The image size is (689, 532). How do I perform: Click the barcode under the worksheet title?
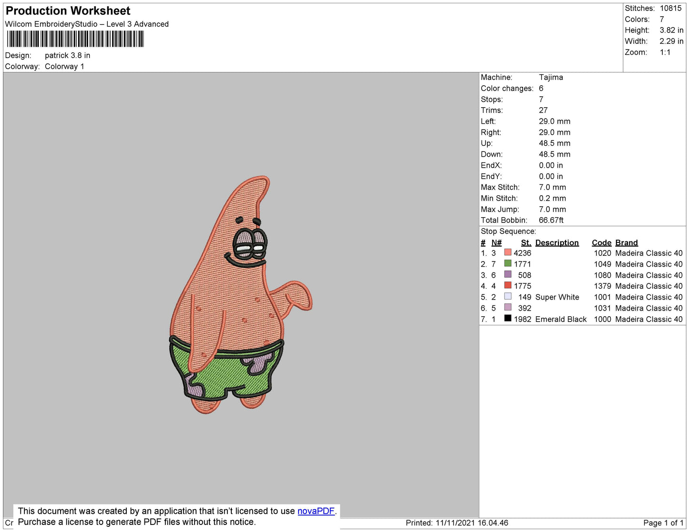tap(75, 39)
